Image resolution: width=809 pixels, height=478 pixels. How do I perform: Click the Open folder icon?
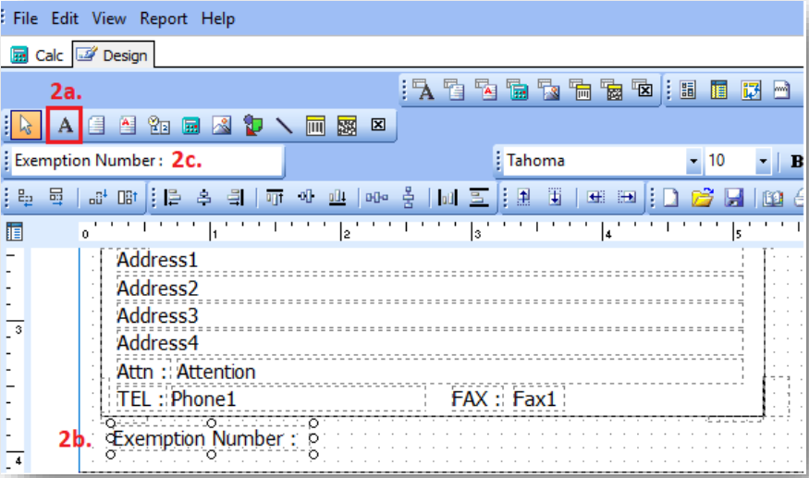(x=703, y=198)
